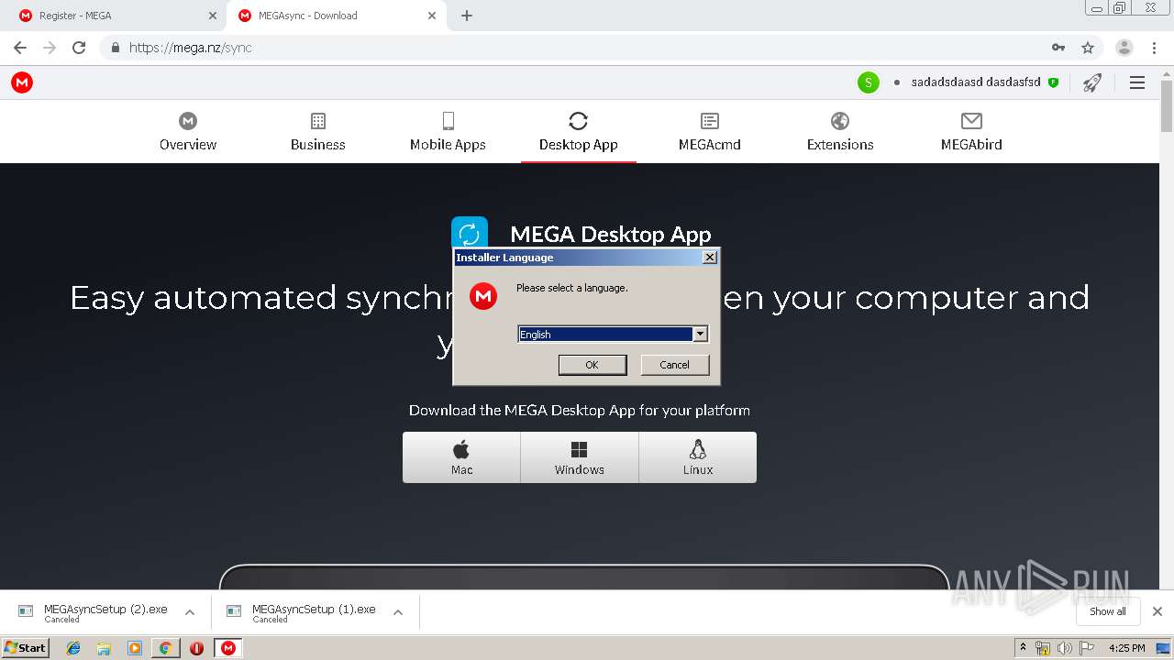Launch Internet Explorer from the taskbar
1174x660 pixels.
pos(73,648)
